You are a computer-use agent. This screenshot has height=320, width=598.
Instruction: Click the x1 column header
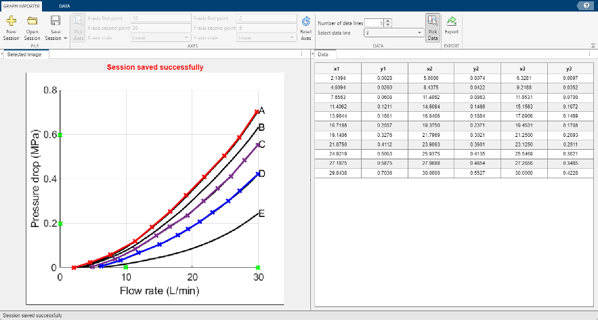pos(337,68)
